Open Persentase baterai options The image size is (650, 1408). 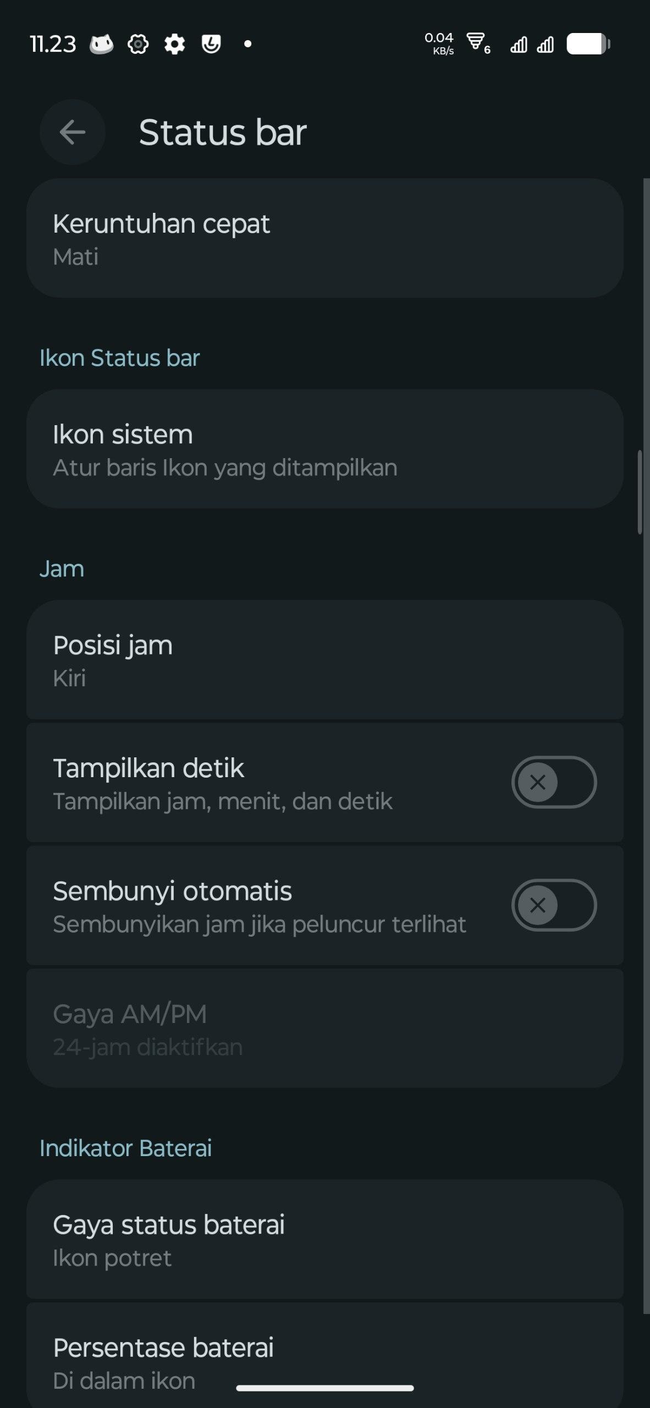tap(324, 1358)
